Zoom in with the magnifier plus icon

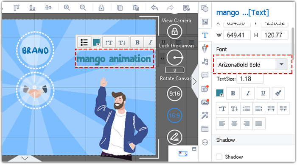click(x=67, y=8)
